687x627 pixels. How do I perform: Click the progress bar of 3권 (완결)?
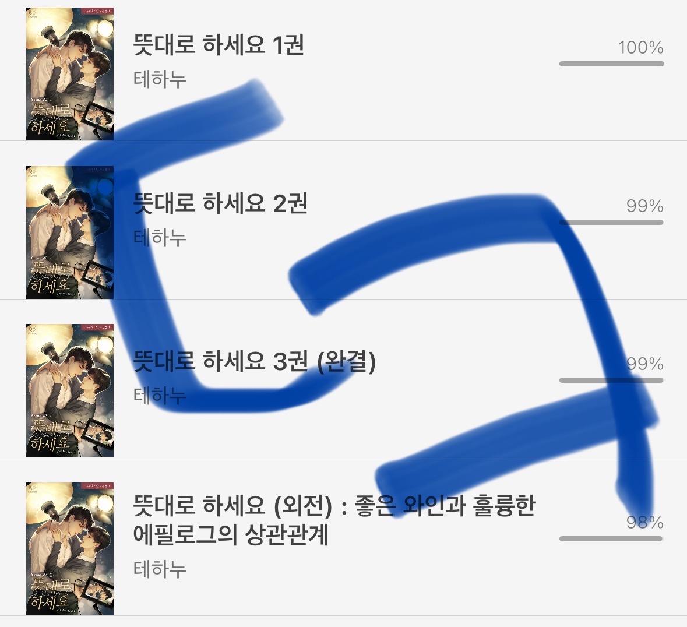tap(612, 380)
